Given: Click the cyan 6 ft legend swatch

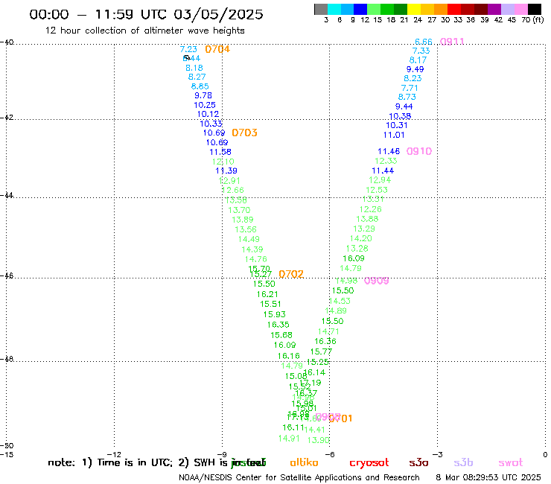Looking at the screenshot, I should coord(334,9).
